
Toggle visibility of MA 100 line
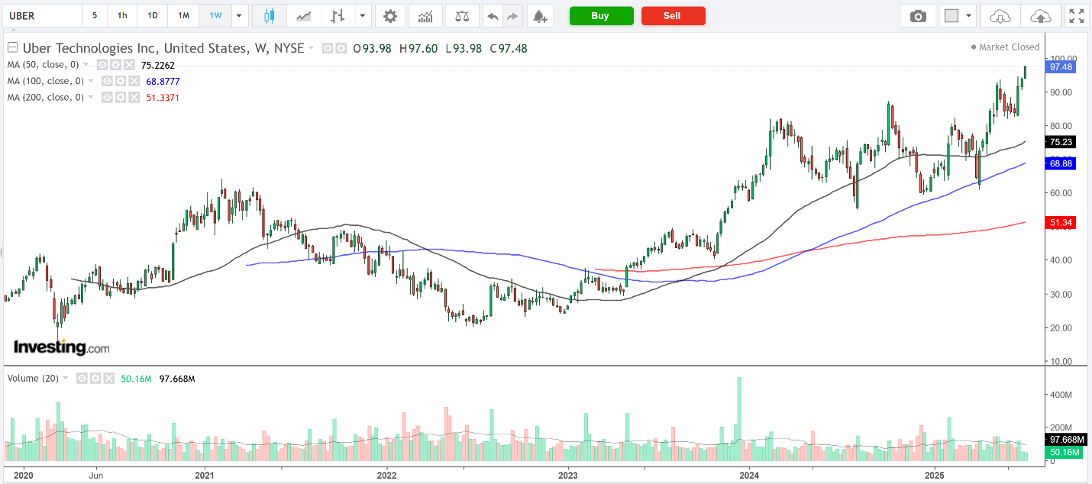pyautogui.click(x=107, y=81)
